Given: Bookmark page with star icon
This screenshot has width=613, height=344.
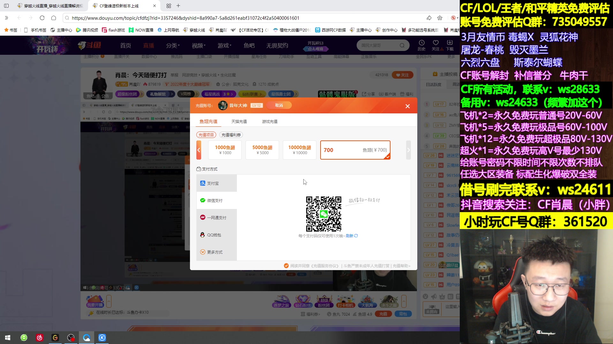Looking at the screenshot, I should (x=440, y=18).
